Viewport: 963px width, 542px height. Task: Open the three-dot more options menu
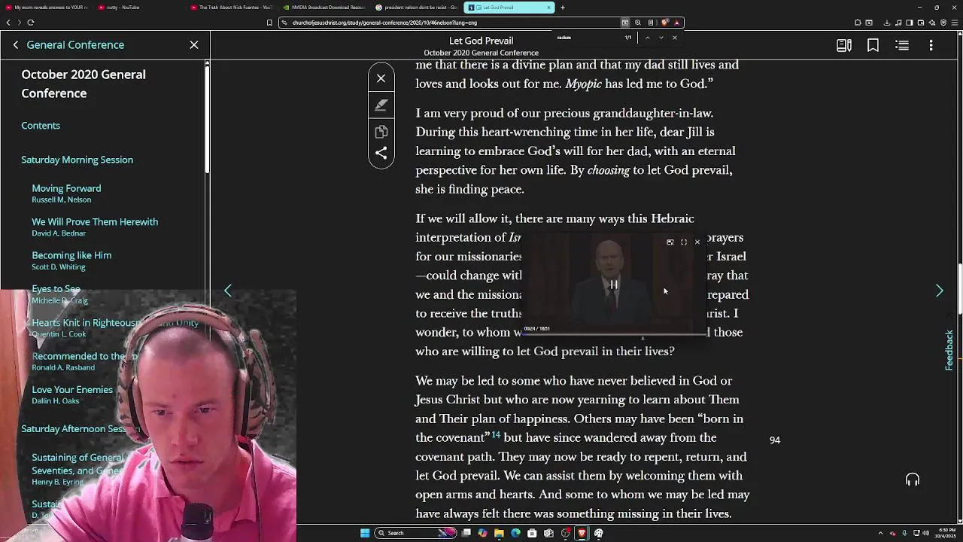tap(931, 46)
